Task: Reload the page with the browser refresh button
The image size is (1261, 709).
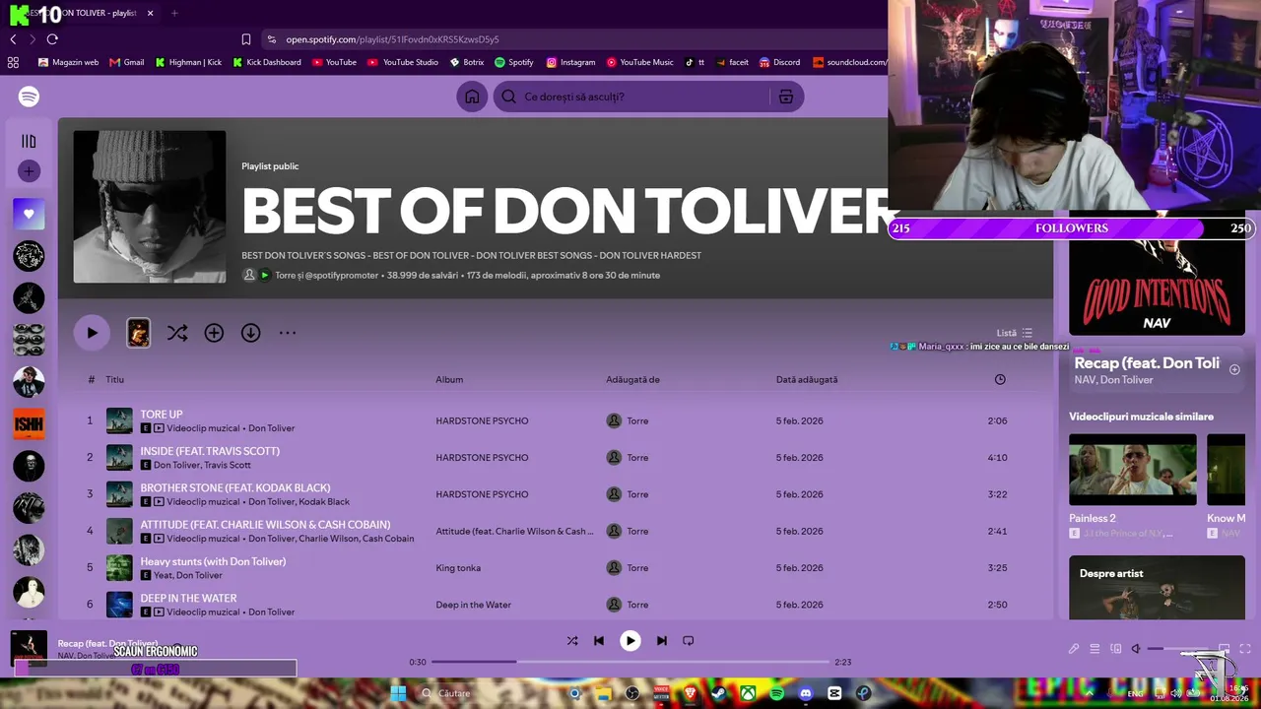Action: click(52, 39)
